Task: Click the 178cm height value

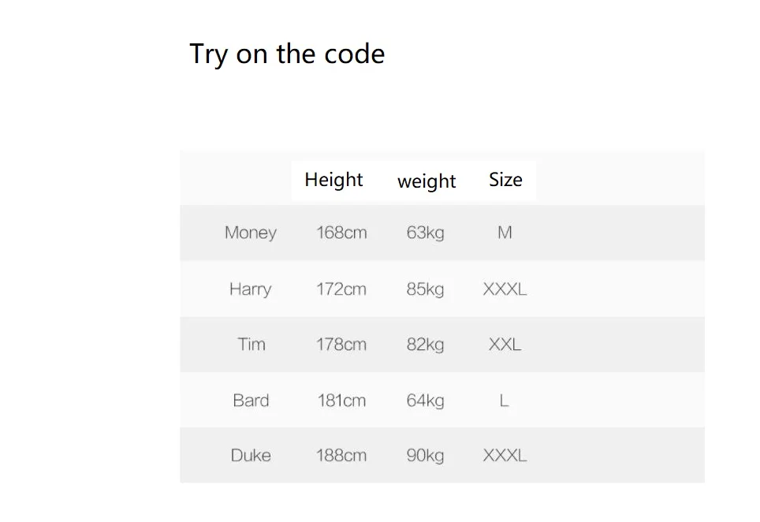Action: [341, 345]
